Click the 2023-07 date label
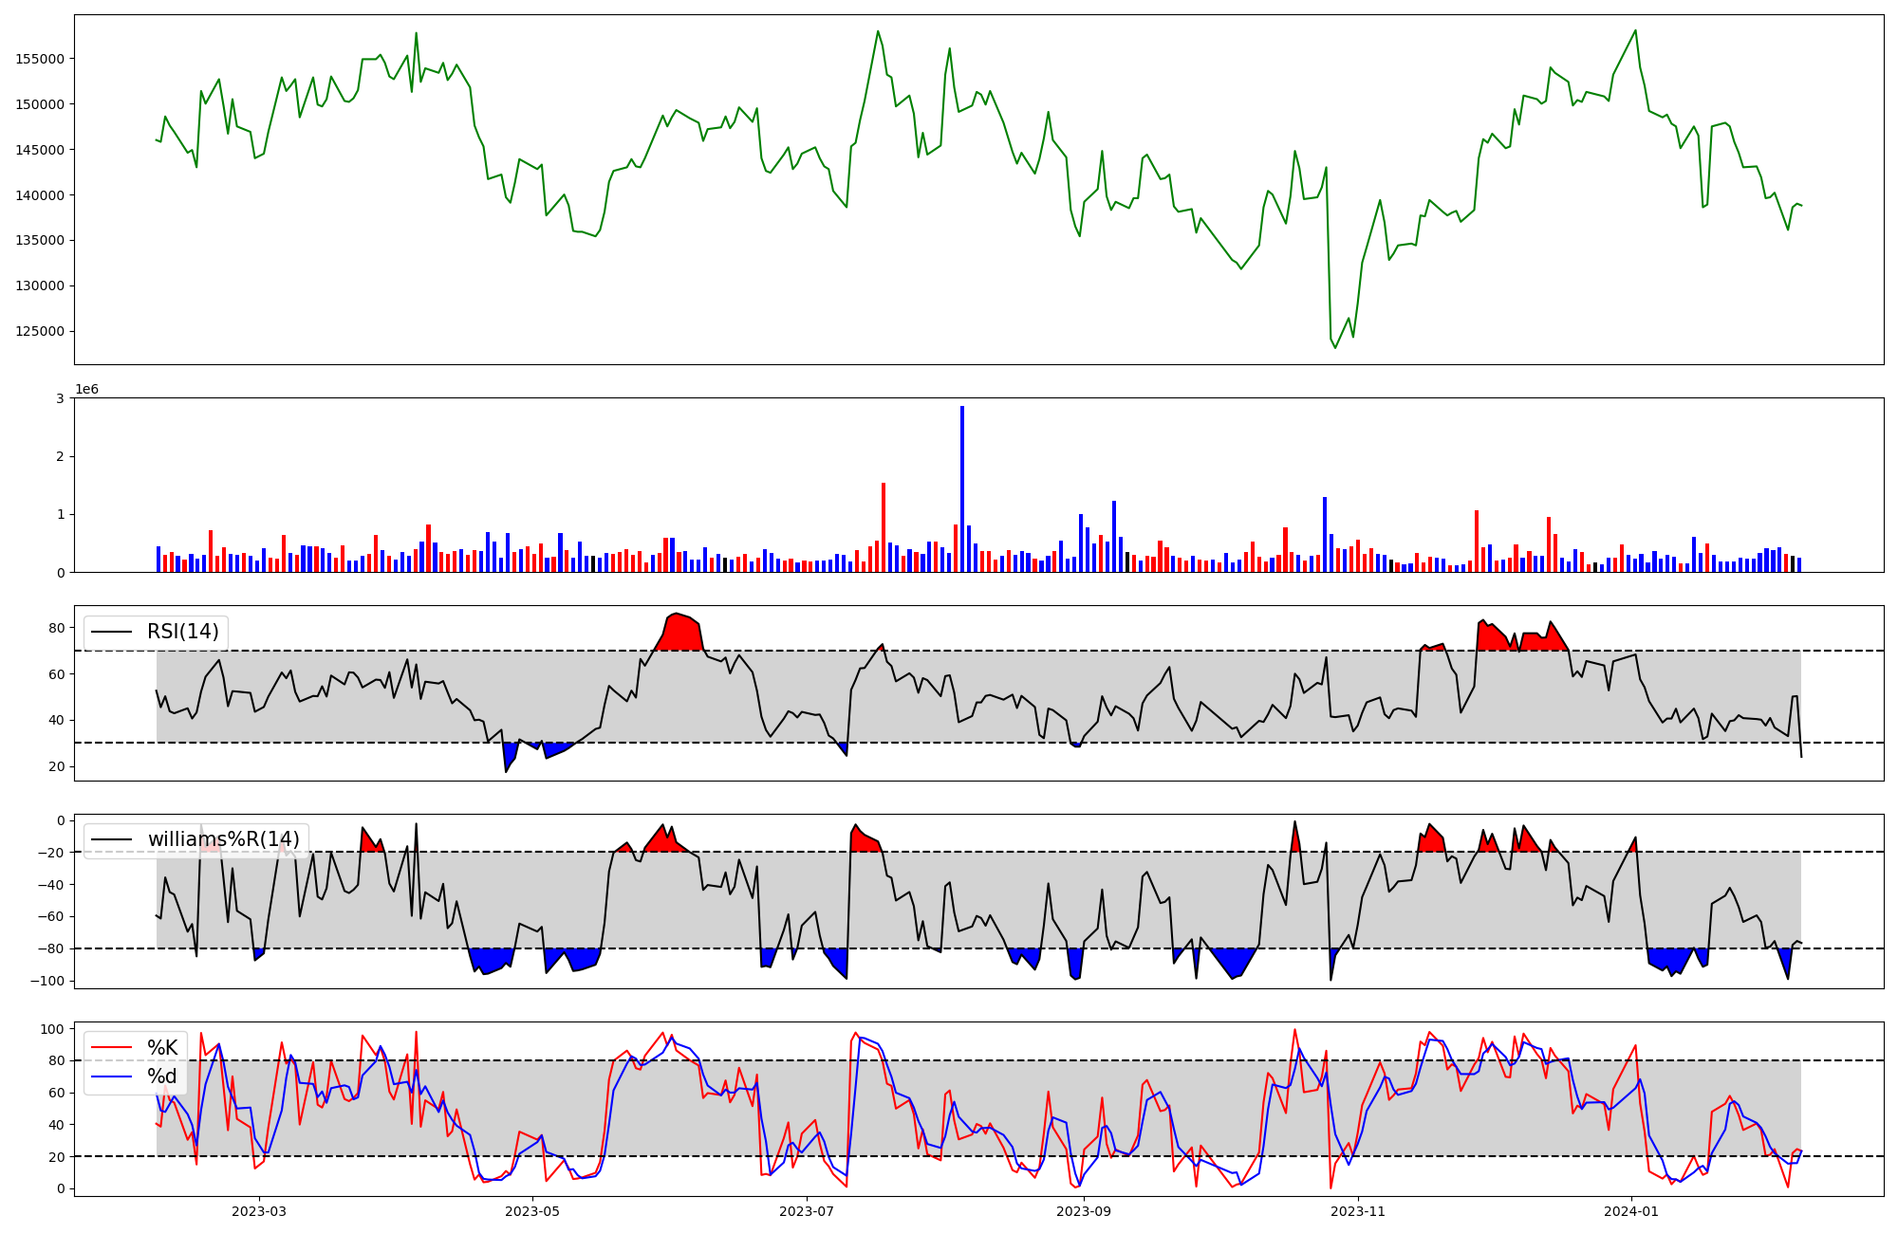Image resolution: width=1898 pixels, height=1233 pixels. click(807, 1211)
